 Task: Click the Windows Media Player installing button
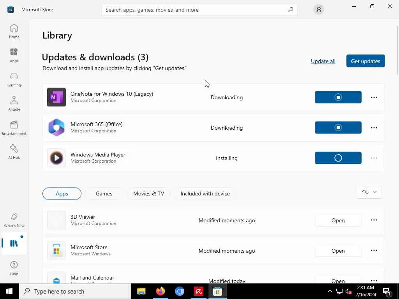click(338, 158)
